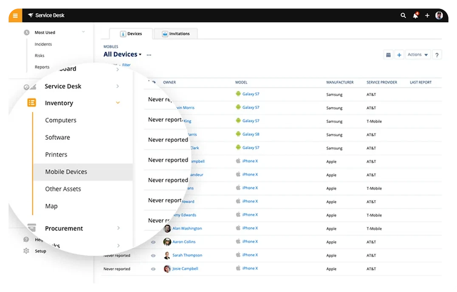The height and width of the screenshot is (292, 457).
Task: Click the Setup gear icon
Action: [x=26, y=251]
